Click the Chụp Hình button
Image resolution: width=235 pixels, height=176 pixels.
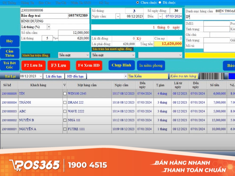pyautogui.click(x=121, y=65)
